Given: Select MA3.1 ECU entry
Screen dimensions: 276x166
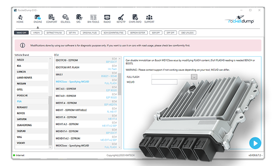Looking at the screenshot, I should [x=86, y=74].
